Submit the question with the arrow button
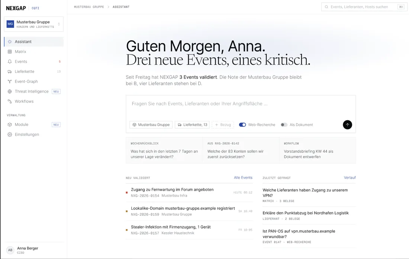Image resolution: width=409 pixels, height=259 pixels. pos(347,125)
